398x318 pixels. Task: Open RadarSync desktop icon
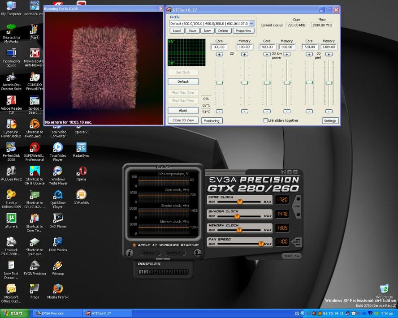tap(81, 150)
